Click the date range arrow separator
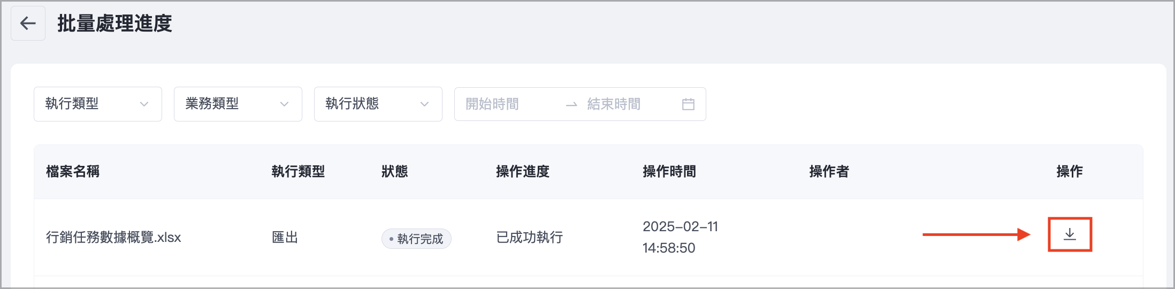Screen dimensions: 1175x289 pyautogui.click(x=571, y=104)
